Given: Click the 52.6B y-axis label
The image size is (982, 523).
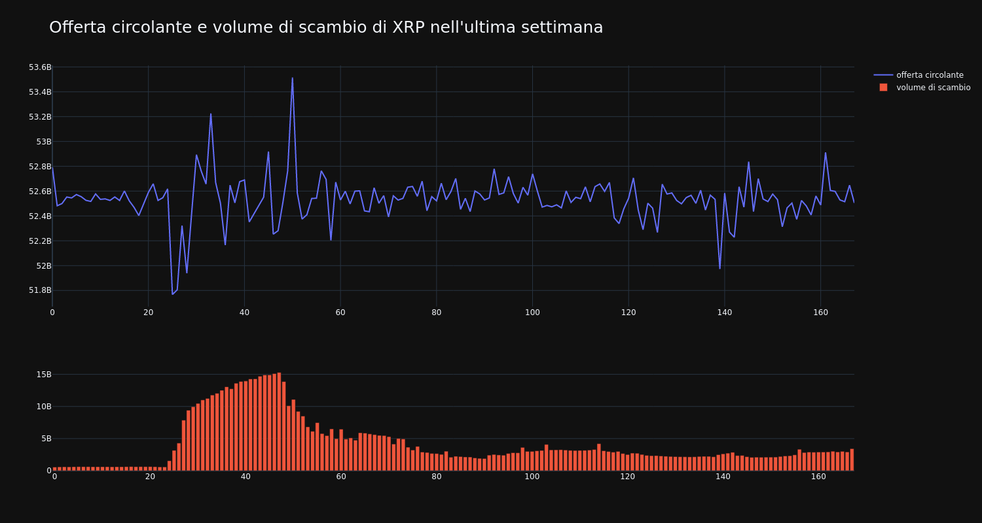Looking at the screenshot, I should click(40, 191).
